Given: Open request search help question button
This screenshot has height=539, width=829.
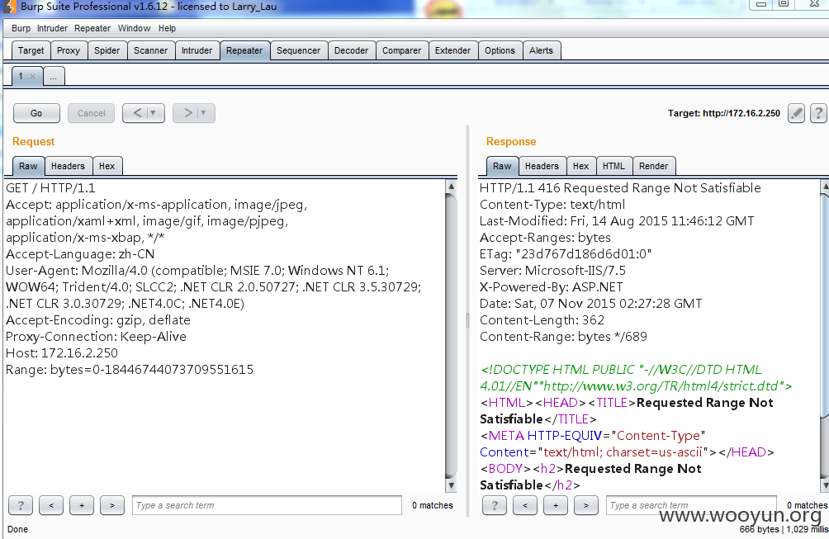Looking at the screenshot, I should 21,505.
